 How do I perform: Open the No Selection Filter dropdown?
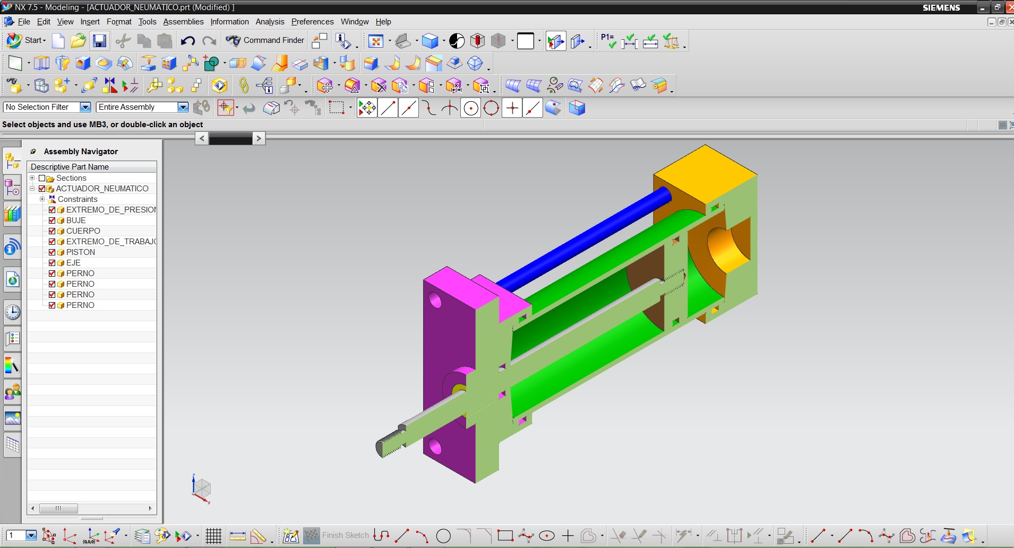coord(85,107)
